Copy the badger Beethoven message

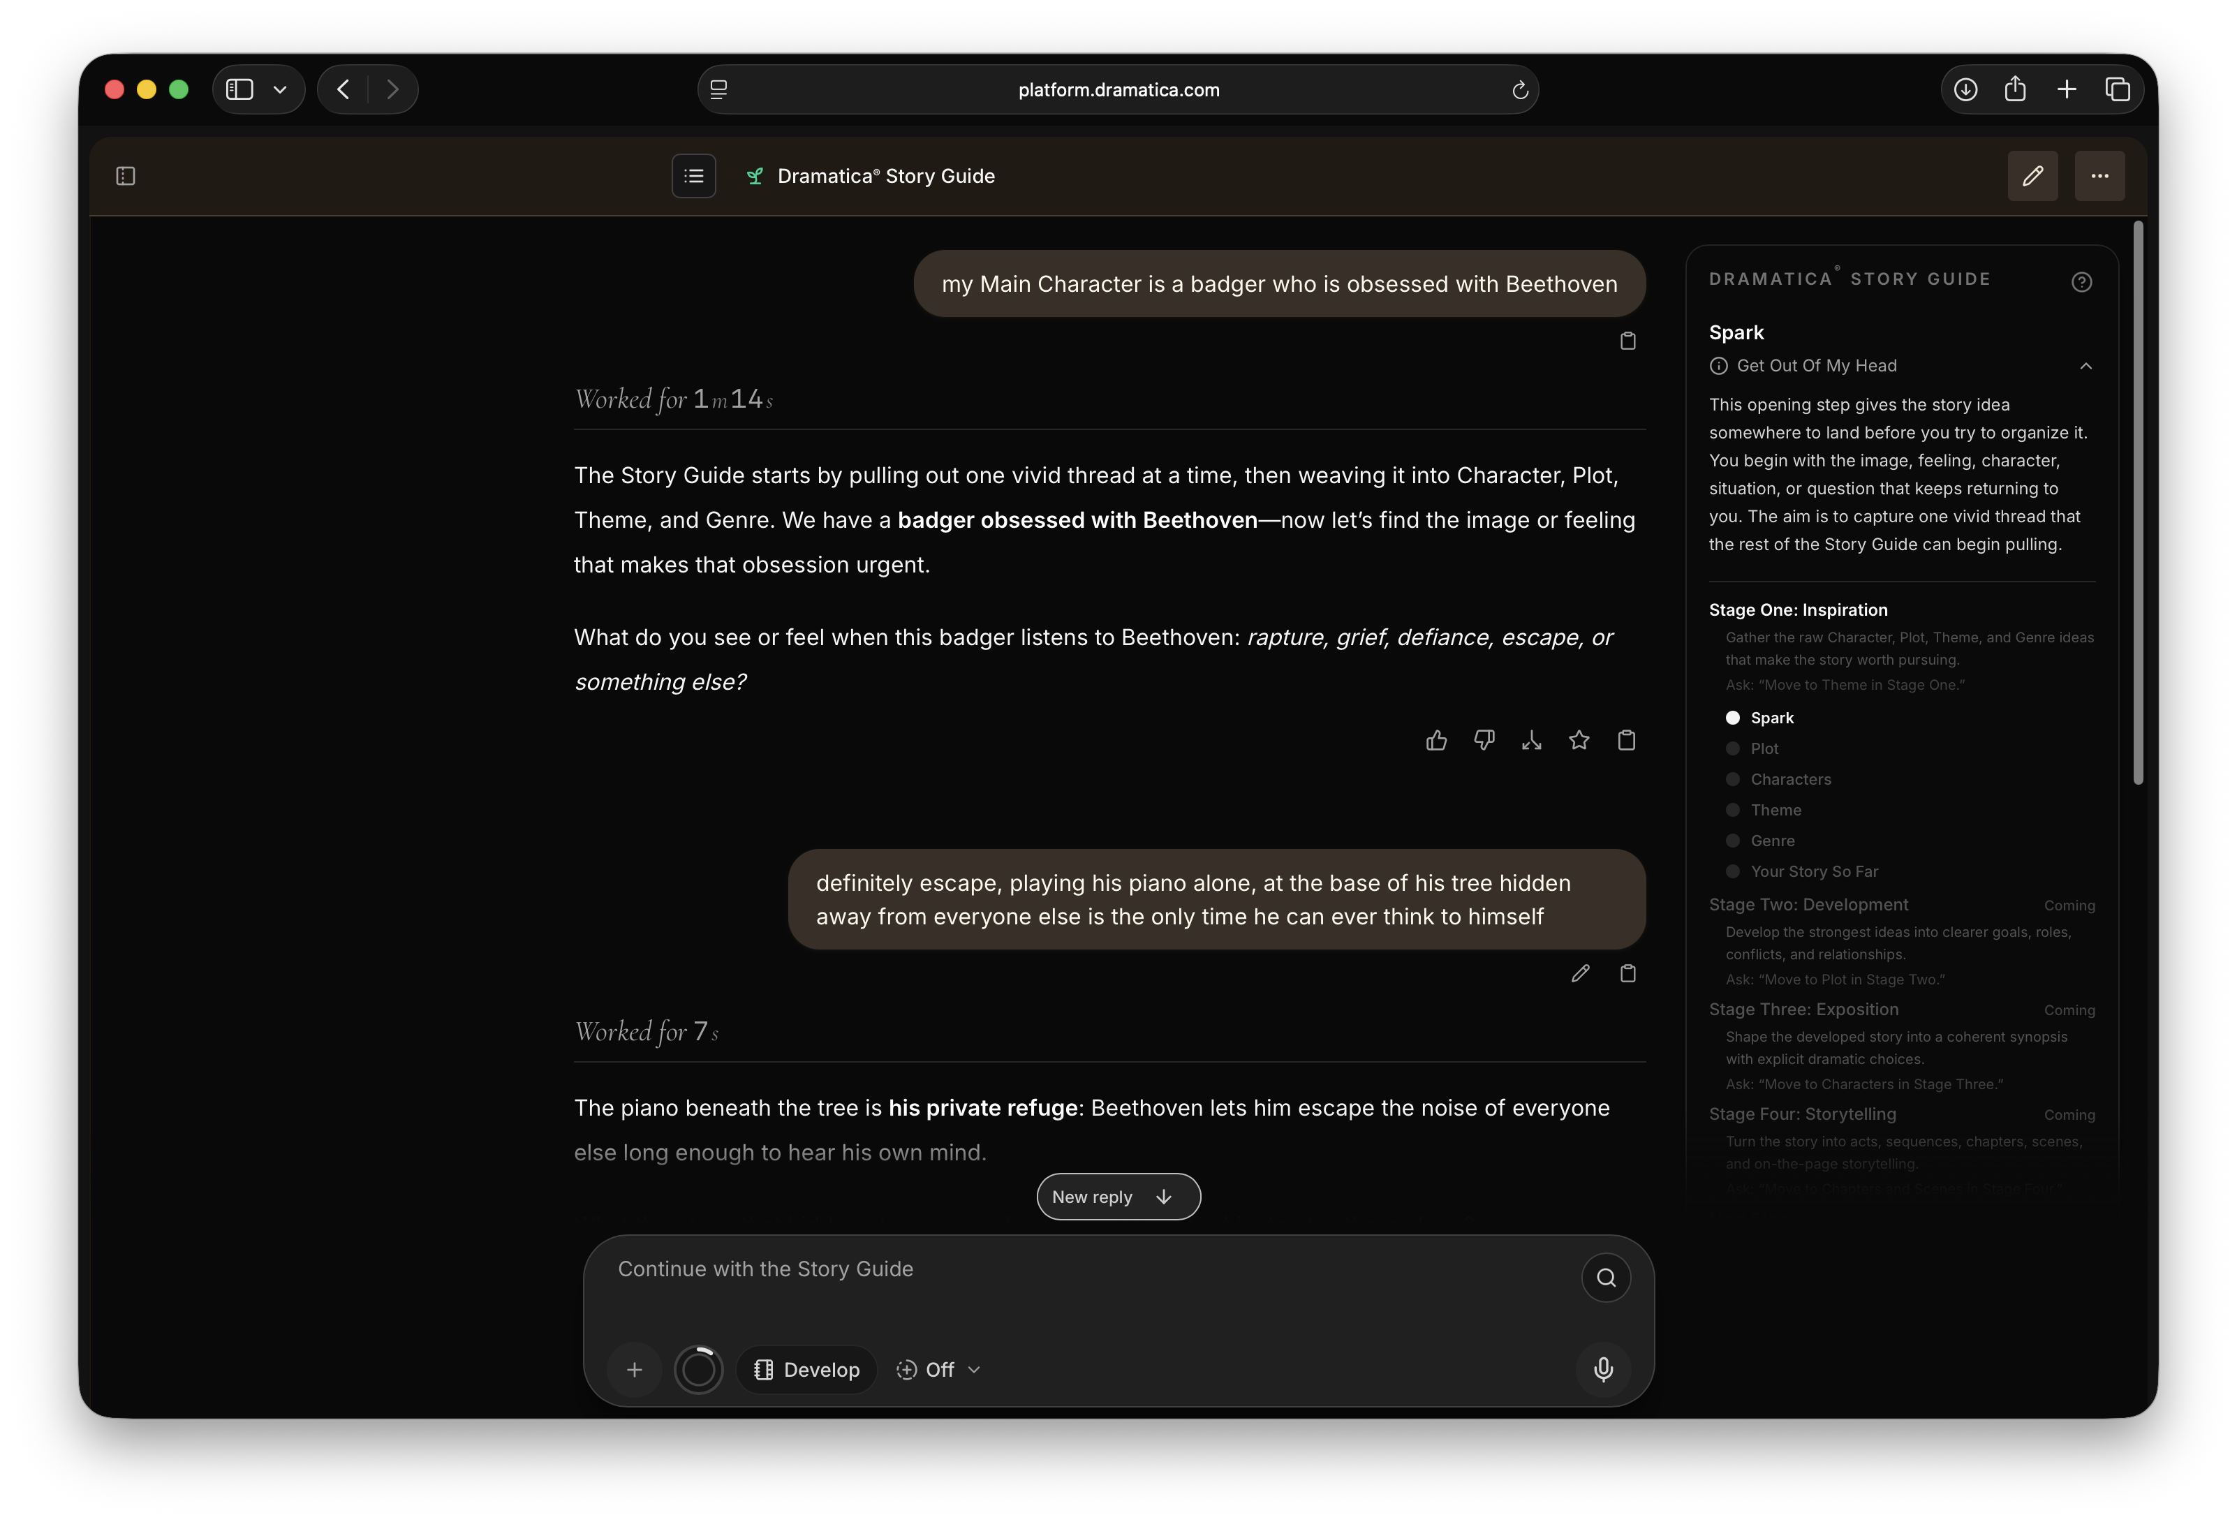tap(1627, 341)
